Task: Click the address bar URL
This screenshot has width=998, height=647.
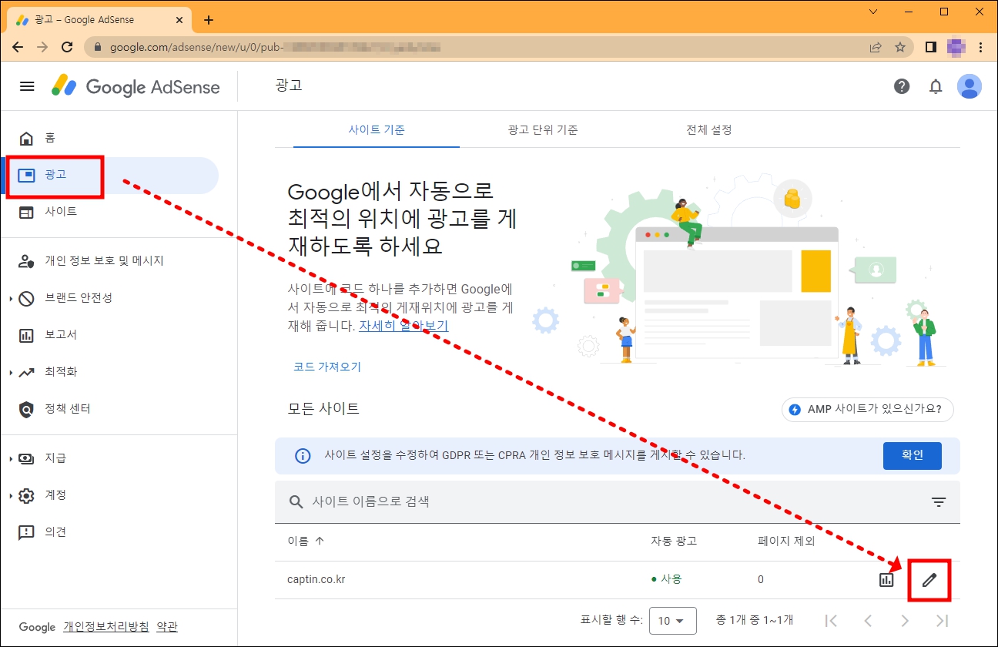Action: 275,47
